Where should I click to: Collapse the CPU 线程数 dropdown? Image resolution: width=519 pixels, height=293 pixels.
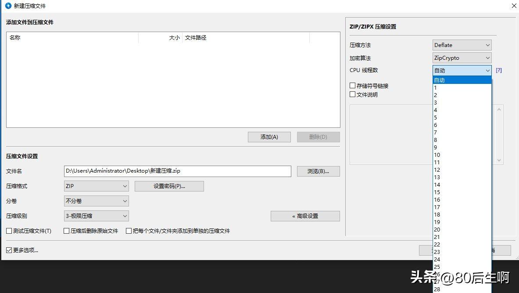tap(462, 70)
